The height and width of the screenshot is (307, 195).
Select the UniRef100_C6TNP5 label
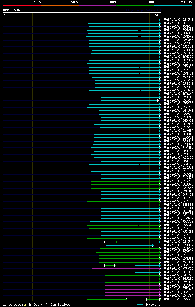(x=179, y=124)
